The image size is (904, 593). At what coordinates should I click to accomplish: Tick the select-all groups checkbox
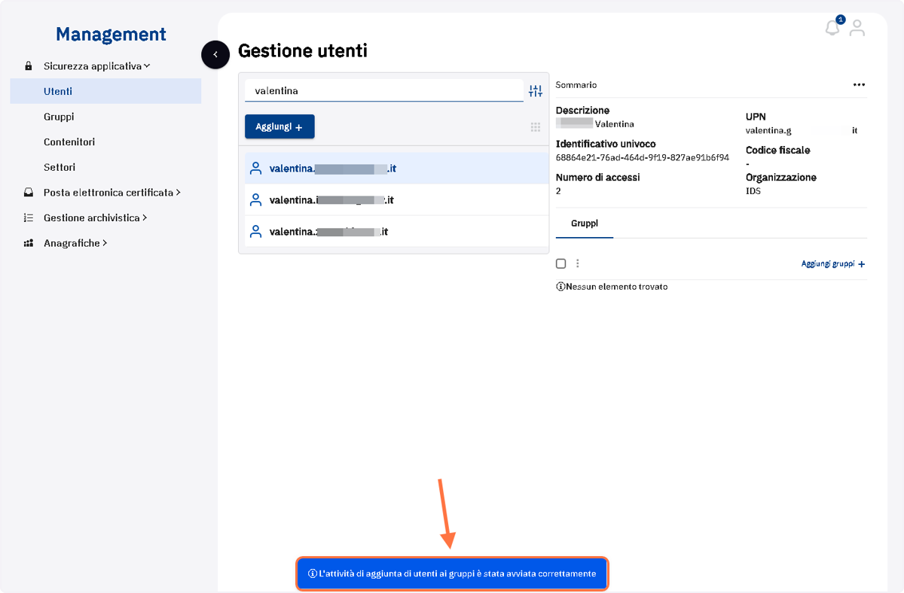tap(560, 263)
